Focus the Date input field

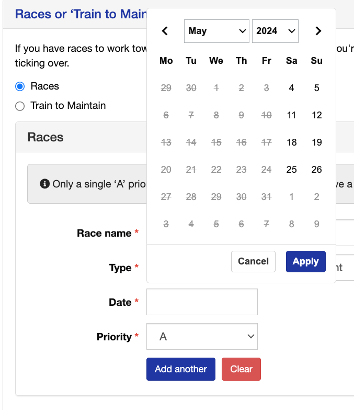pos(202,302)
